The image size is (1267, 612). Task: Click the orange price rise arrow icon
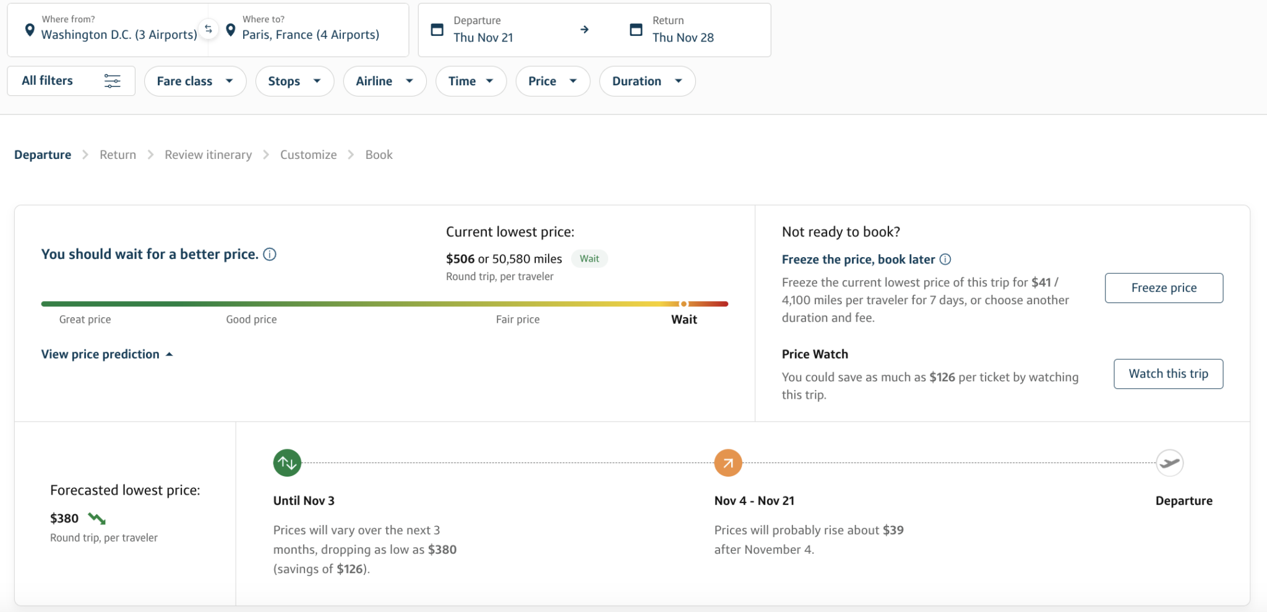tap(728, 462)
